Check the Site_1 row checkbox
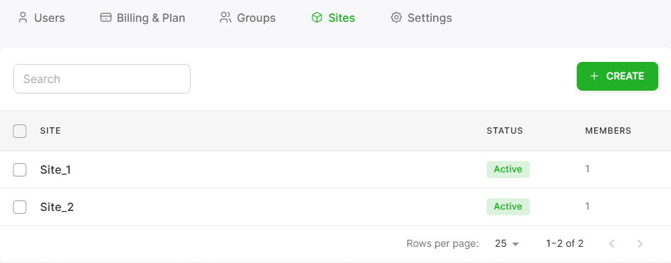 (20, 169)
